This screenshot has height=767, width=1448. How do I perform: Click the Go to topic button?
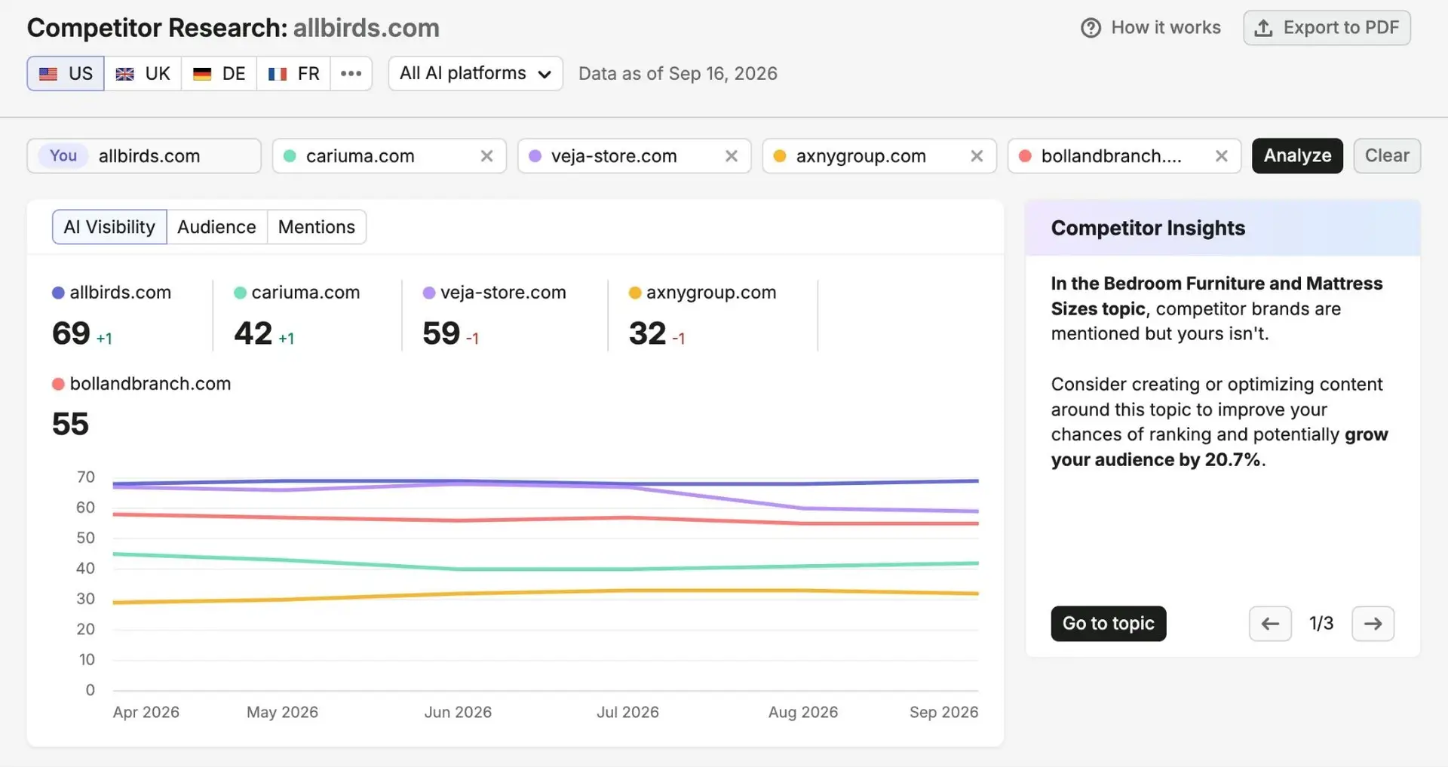[1109, 624]
